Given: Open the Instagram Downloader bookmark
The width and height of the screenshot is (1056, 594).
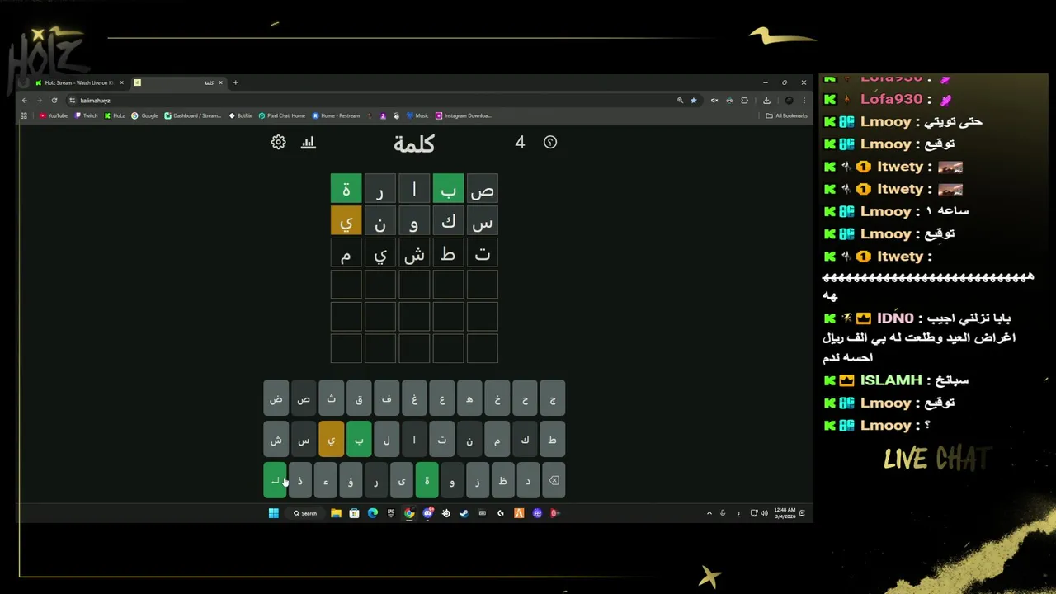Looking at the screenshot, I should (x=463, y=115).
